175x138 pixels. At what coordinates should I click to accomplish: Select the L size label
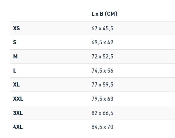[x=15, y=71]
